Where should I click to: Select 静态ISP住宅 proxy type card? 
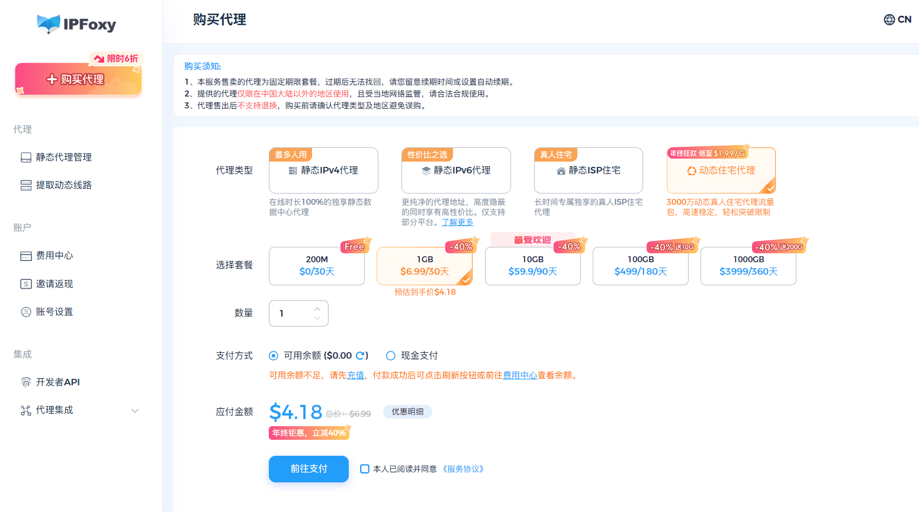coord(589,170)
